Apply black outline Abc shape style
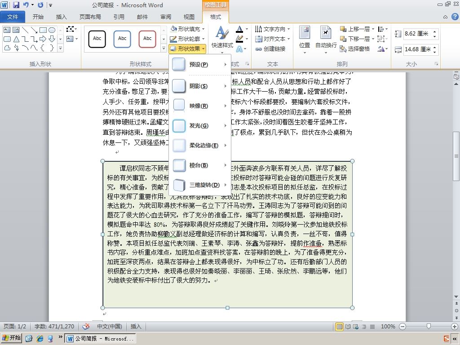Image resolution: width=460 pixels, height=345 pixels. 97,39
